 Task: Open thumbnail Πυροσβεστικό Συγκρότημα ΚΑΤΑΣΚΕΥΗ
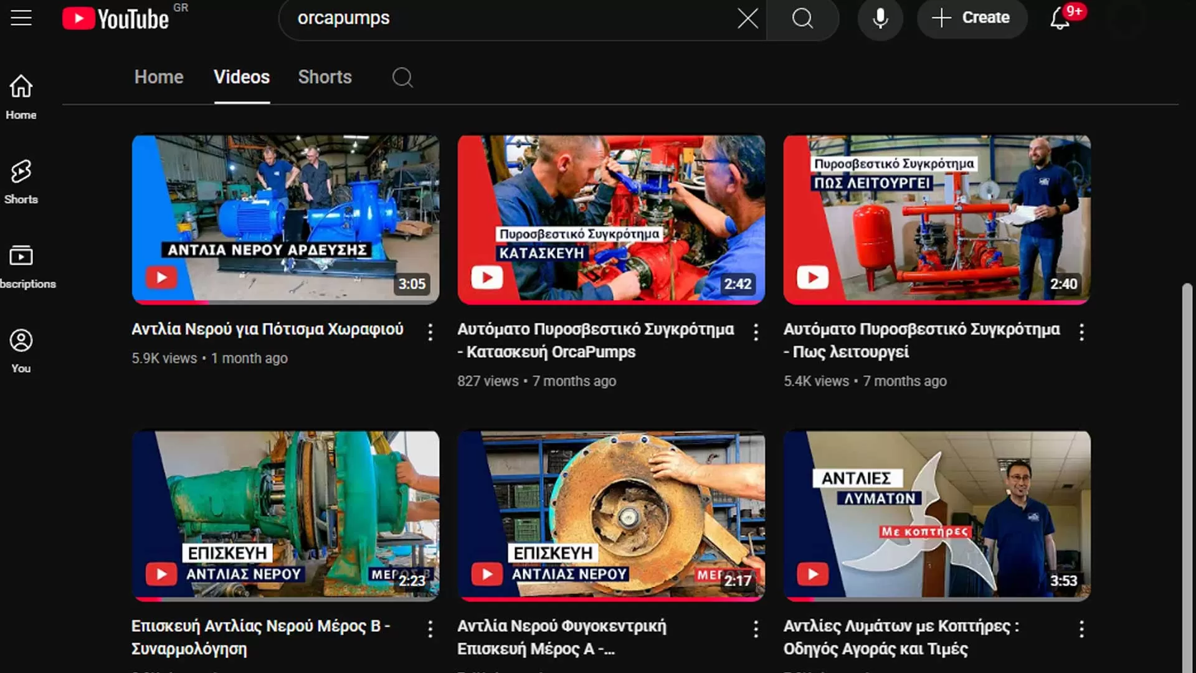pyautogui.click(x=611, y=219)
